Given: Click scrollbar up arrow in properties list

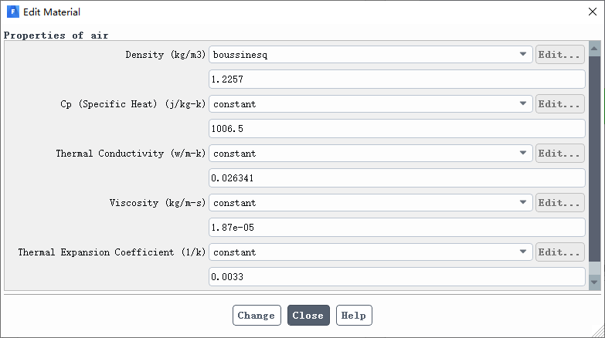Looking at the screenshot, I should [x=594, y=49].
